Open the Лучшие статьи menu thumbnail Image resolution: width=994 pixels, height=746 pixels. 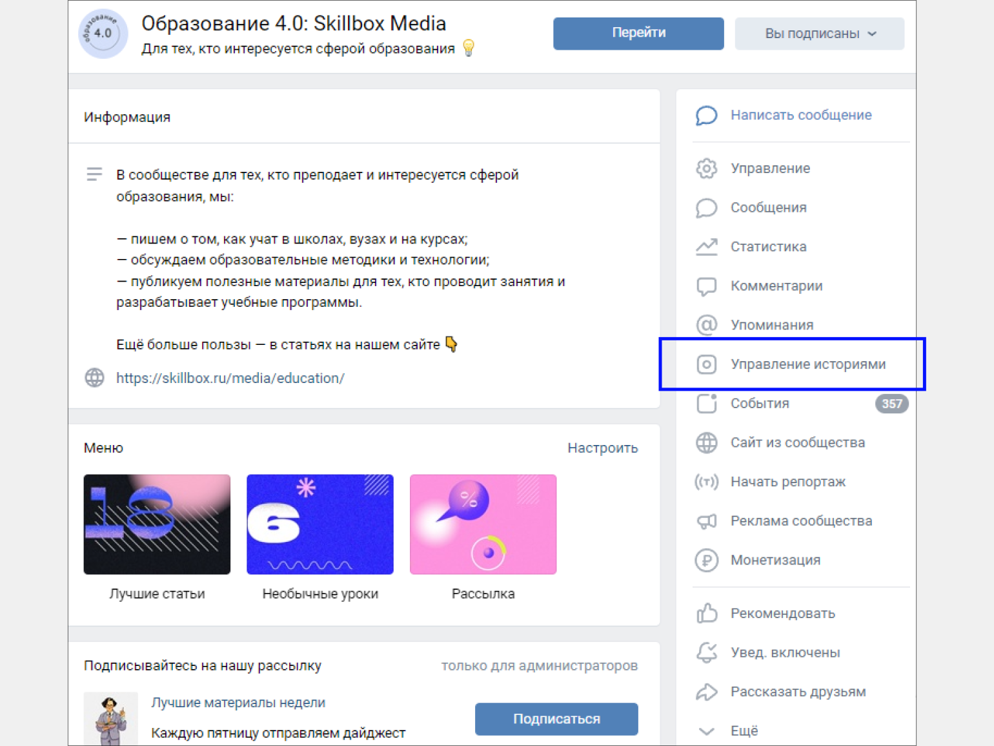[157, 524]
